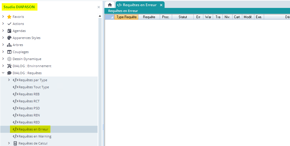Collapse the DIALOG : Requêtes node

(3, 73)
